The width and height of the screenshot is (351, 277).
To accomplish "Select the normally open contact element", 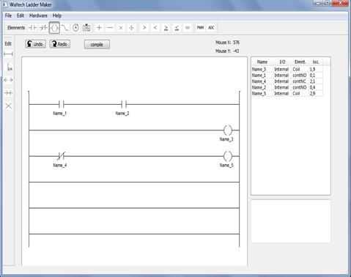I will tap(32, 28).
